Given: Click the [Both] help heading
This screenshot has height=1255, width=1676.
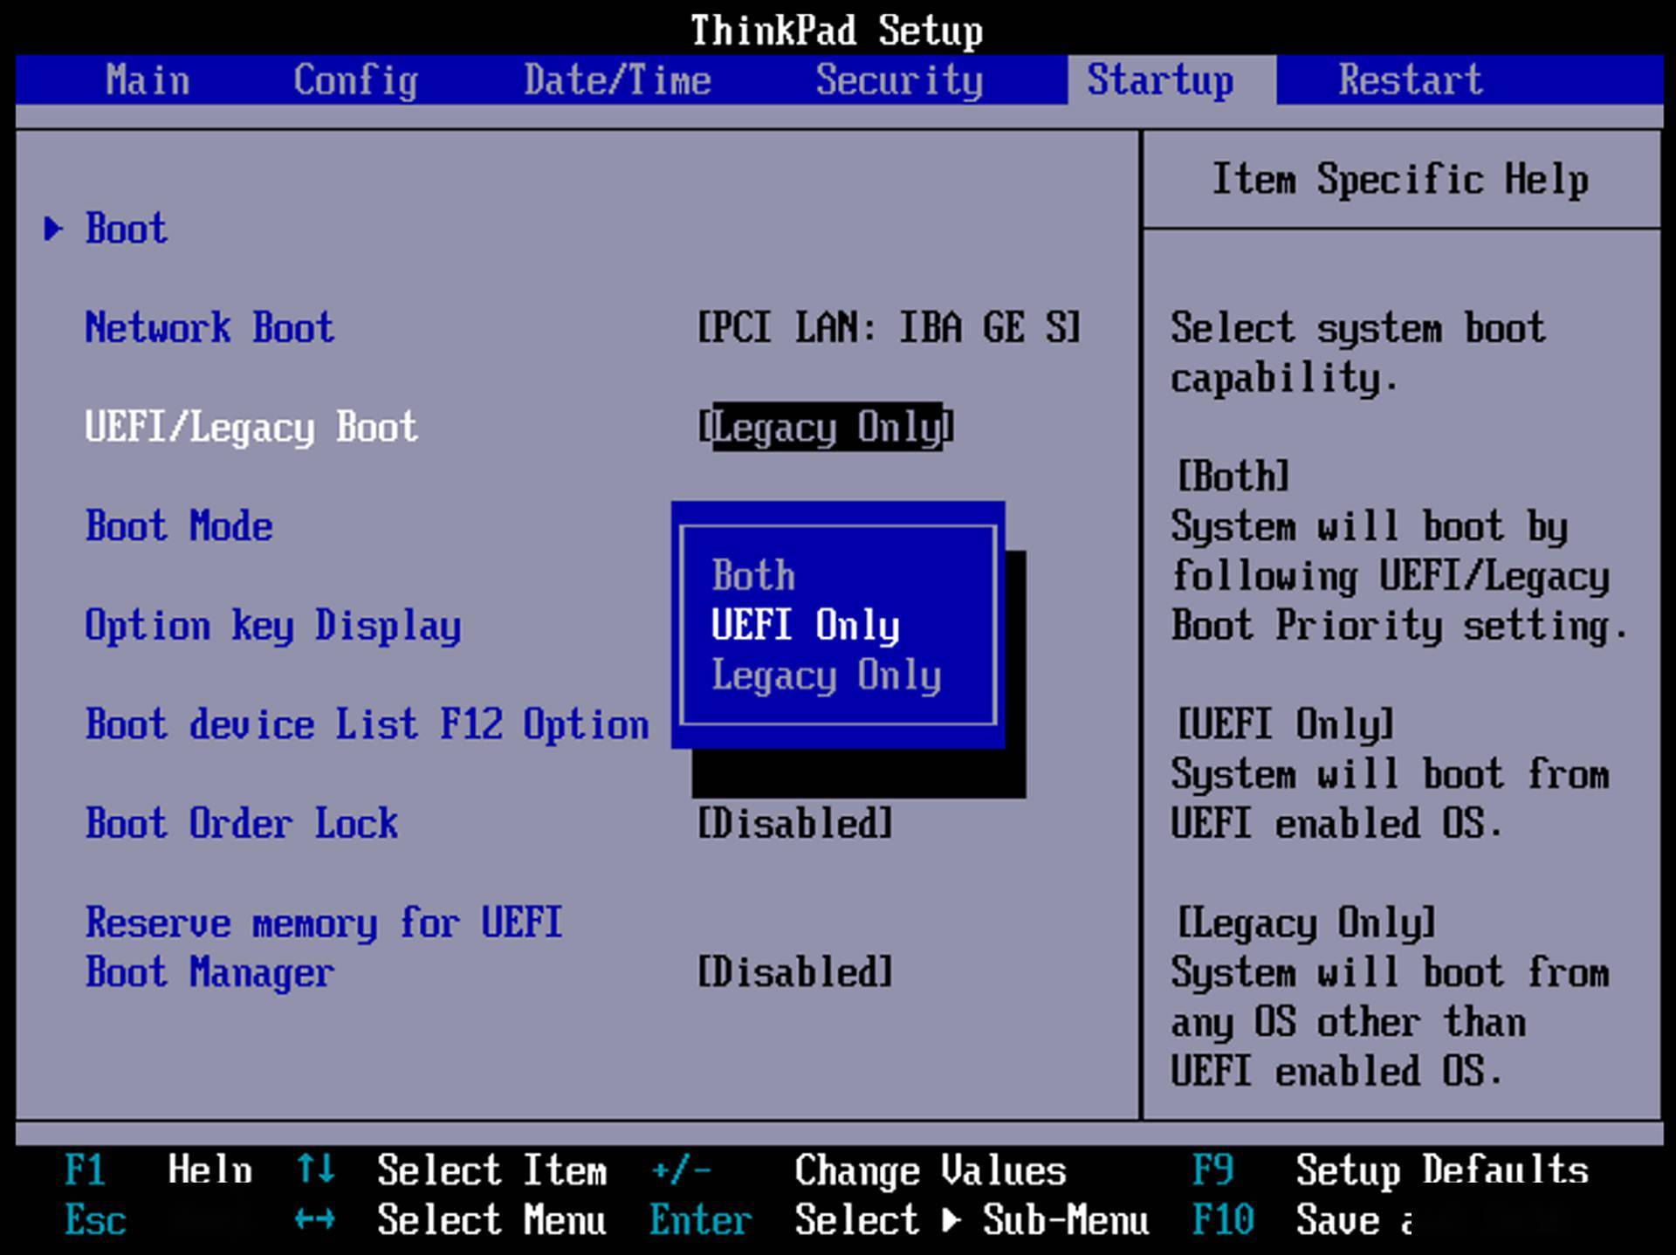Looking at the screenshot, I should (1233, 477).
